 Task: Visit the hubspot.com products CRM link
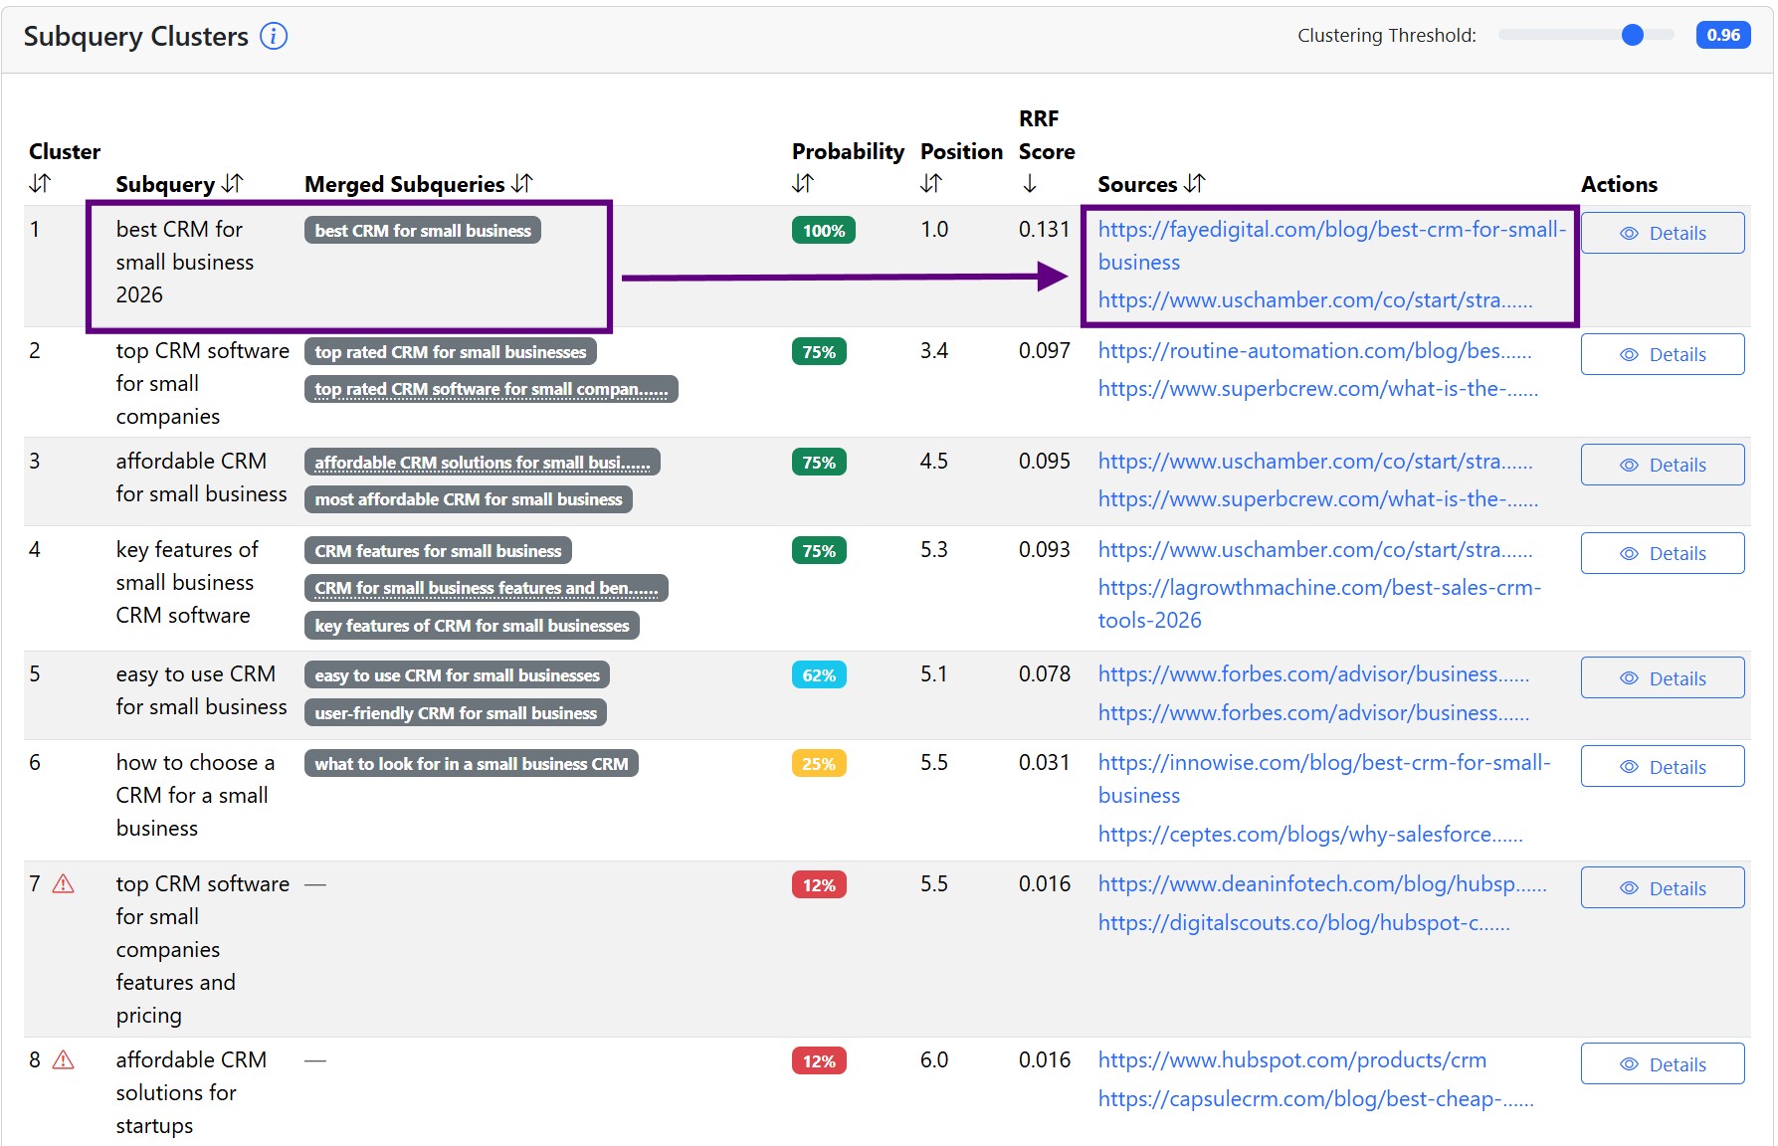[1291, 1060]
